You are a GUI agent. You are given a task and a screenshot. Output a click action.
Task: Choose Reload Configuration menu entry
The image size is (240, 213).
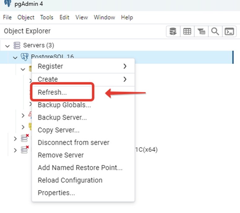(x=83, y=180)
